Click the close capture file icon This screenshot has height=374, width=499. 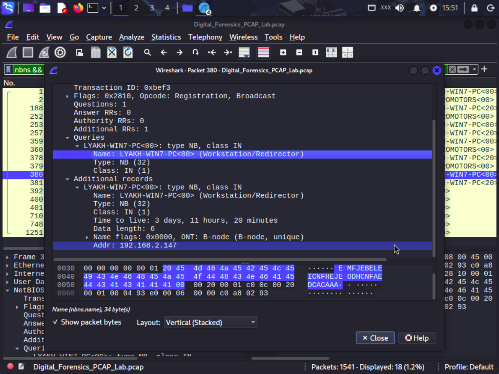(x=112, y=53)
